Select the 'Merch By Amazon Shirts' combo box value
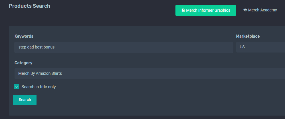Viewport: 285px width, 119px height. (x=40, y=74)
